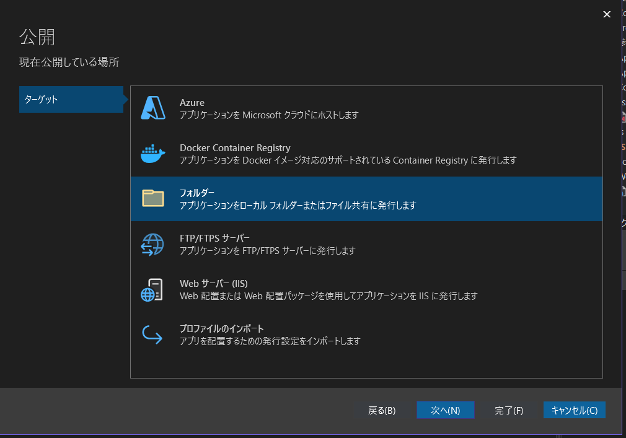Viewport: 626px width, 438px height.
Task: Click the Azure logo icon
Action: 152,108
